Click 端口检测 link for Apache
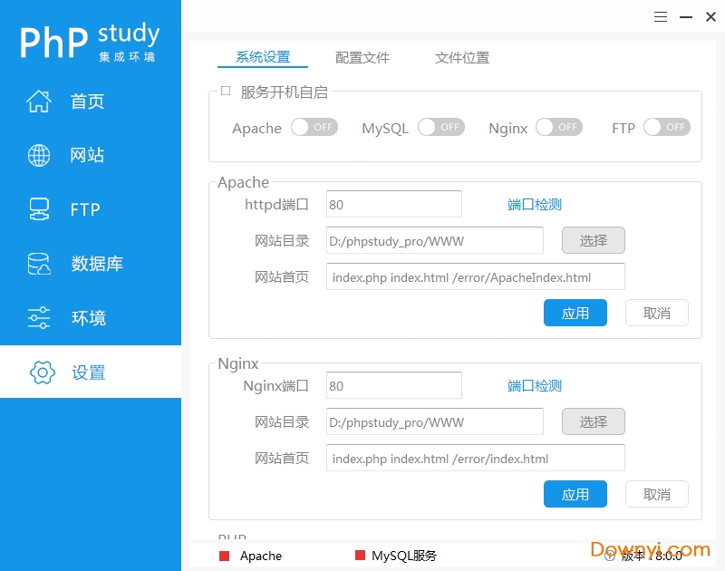 coord(535,205)
